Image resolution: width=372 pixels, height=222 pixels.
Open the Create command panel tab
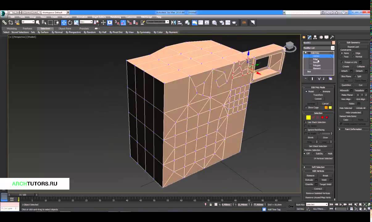(304, 37)
